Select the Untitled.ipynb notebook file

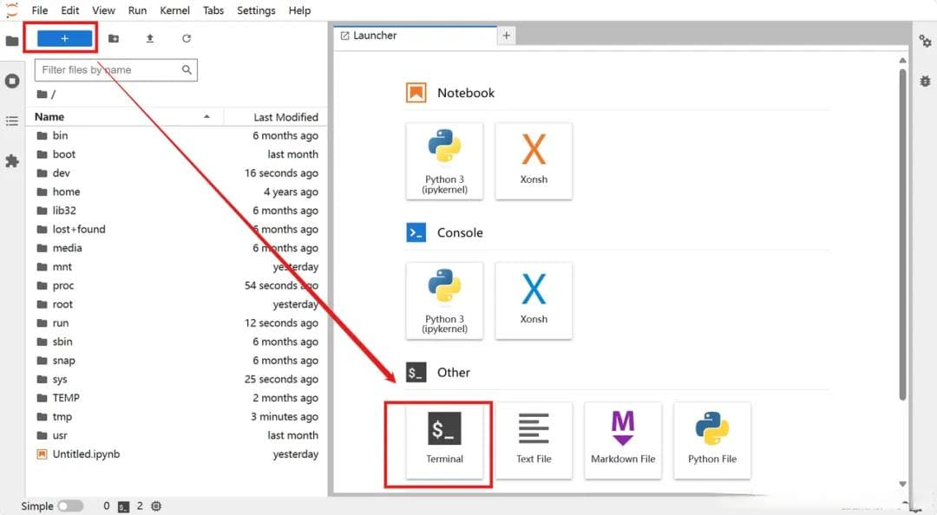click(x=176, y=454)
